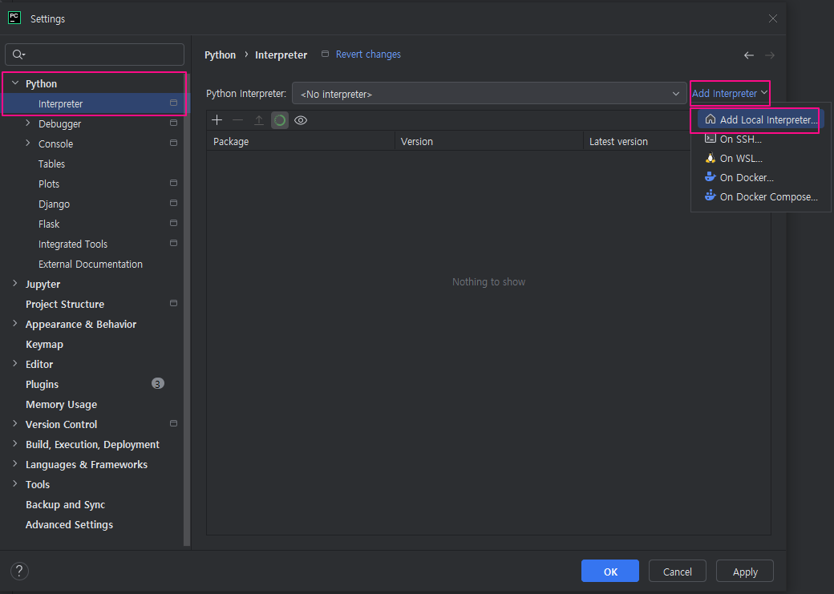Sort by the Latest version column header
The image size is (834, 594).
click(677, 141)
